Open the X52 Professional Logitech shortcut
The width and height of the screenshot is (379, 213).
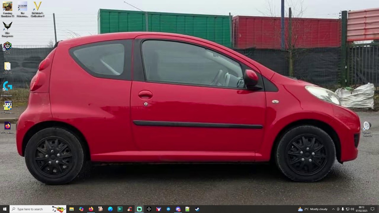[x=7, y=89]
